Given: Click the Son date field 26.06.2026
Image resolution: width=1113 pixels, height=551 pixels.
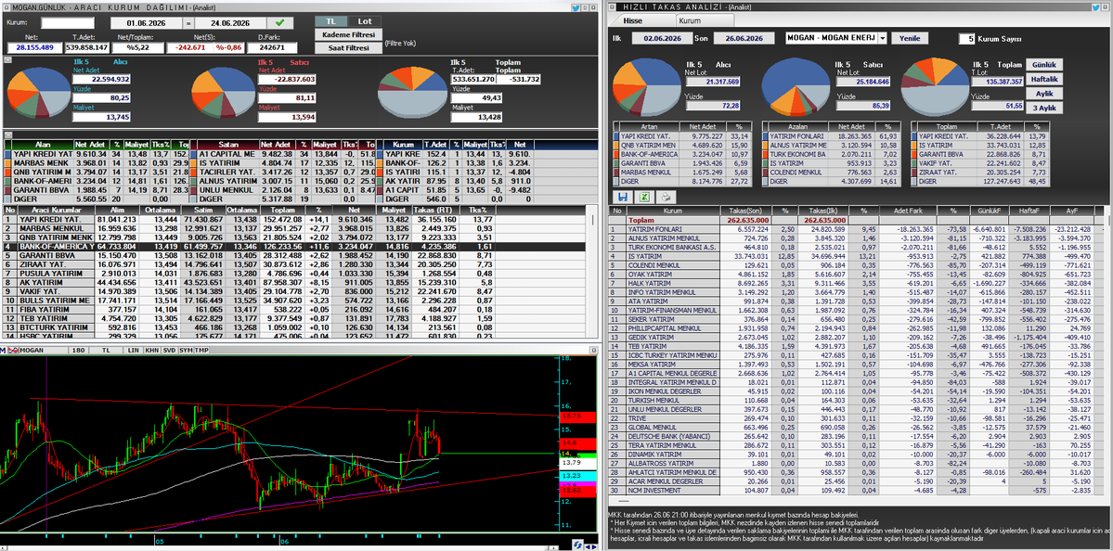Looking at the screenshot, I should [744, 38].
